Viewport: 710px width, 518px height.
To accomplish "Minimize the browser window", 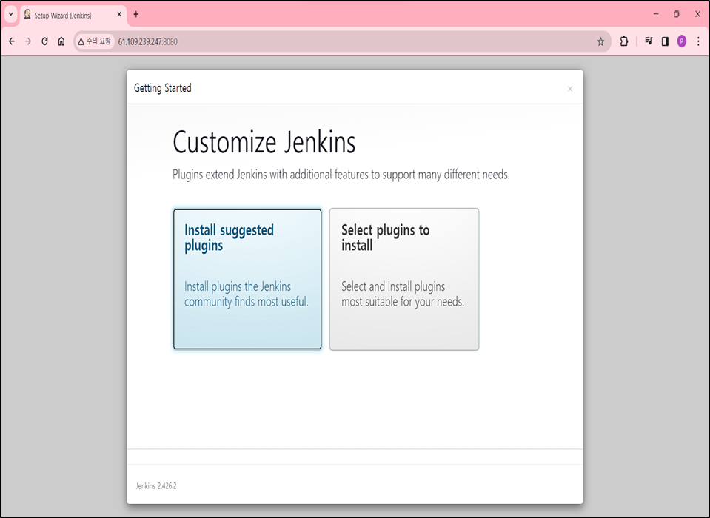I will (x=656, y=14).
